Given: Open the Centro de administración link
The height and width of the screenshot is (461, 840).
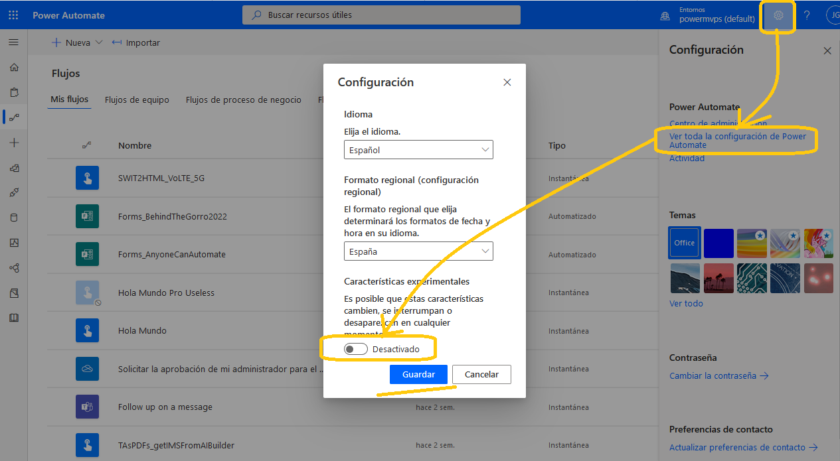Looking at the screenshot, I should [x=718, y=123].
